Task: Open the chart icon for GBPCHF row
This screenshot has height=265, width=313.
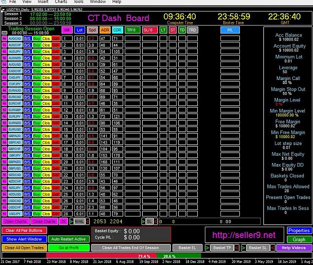Action: (x=5, y=149)
